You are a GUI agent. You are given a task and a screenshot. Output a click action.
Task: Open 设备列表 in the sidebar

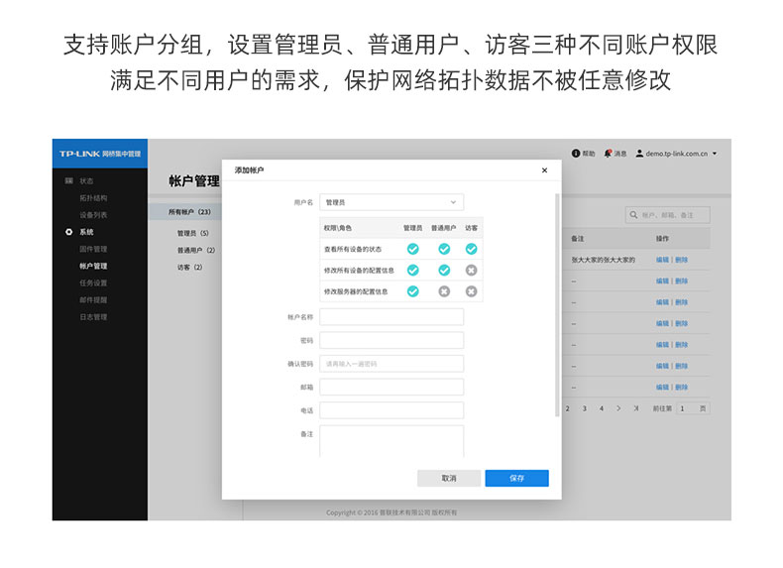tap(93, 215)
